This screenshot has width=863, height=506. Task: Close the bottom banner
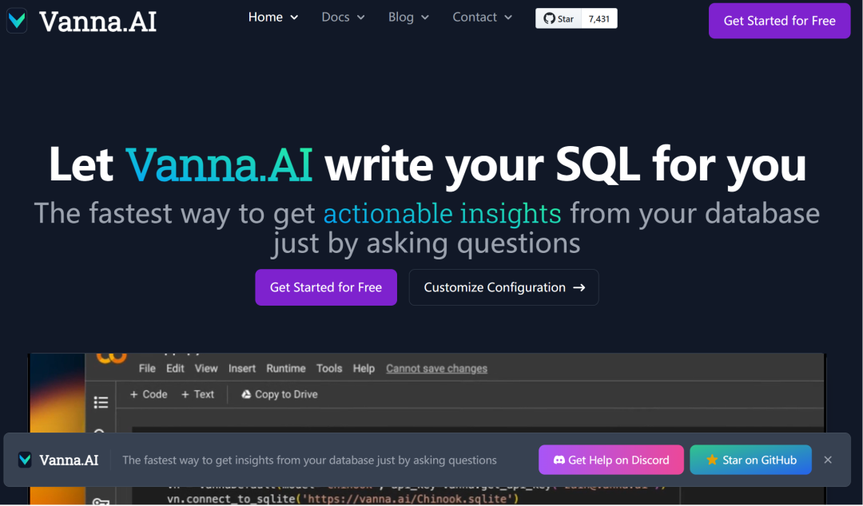tap(828, 460)
